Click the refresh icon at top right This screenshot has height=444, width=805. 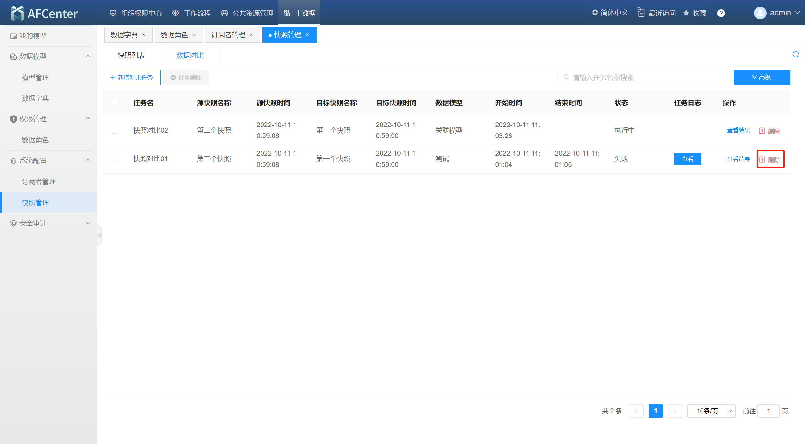click(x=796, y=55)
